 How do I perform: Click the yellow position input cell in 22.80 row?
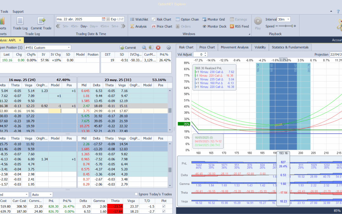pyautogui.click(x=55, y=111)
